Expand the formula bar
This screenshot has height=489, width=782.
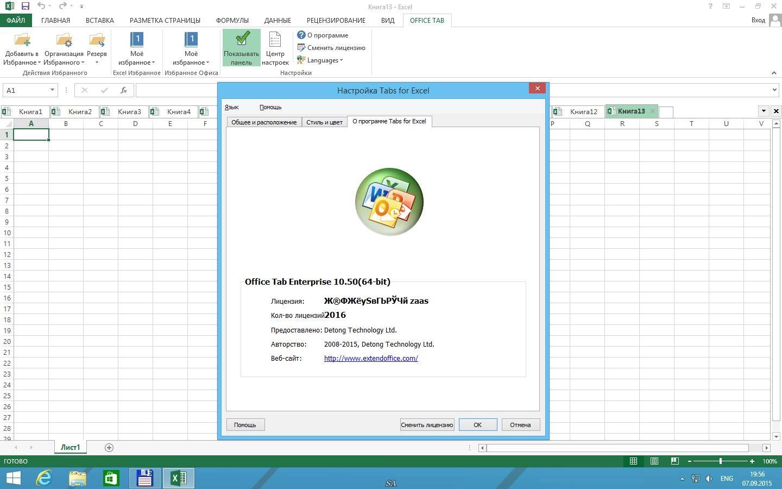pyautogui.click(x=774, y=90)
